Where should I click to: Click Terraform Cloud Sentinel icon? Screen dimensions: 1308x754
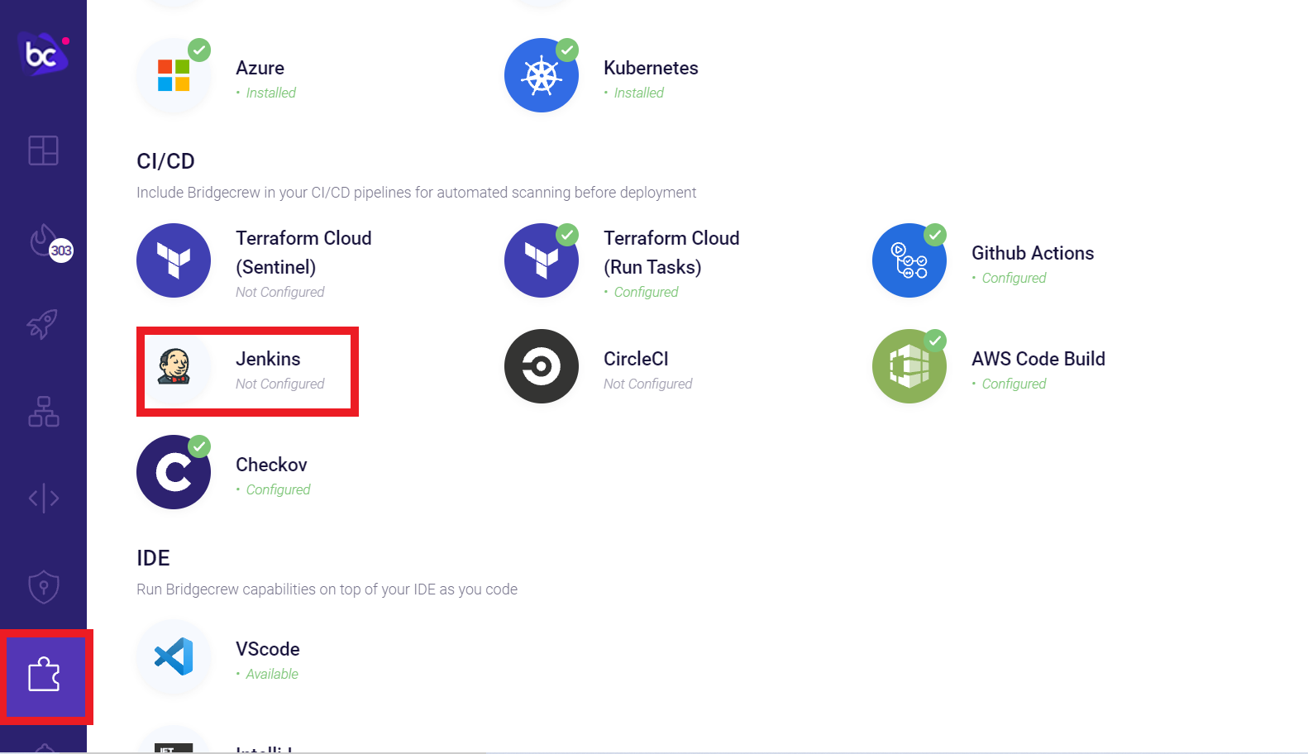(174, 260)
